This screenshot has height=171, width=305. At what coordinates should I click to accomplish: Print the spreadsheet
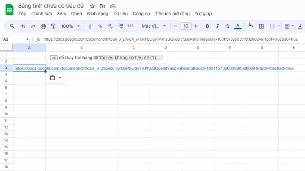click(x=43, y=26)
